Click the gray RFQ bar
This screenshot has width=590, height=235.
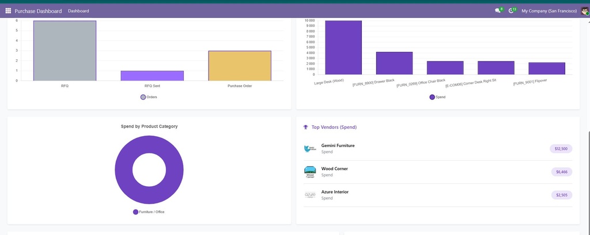pyautogui.click(x=65, y=51)
